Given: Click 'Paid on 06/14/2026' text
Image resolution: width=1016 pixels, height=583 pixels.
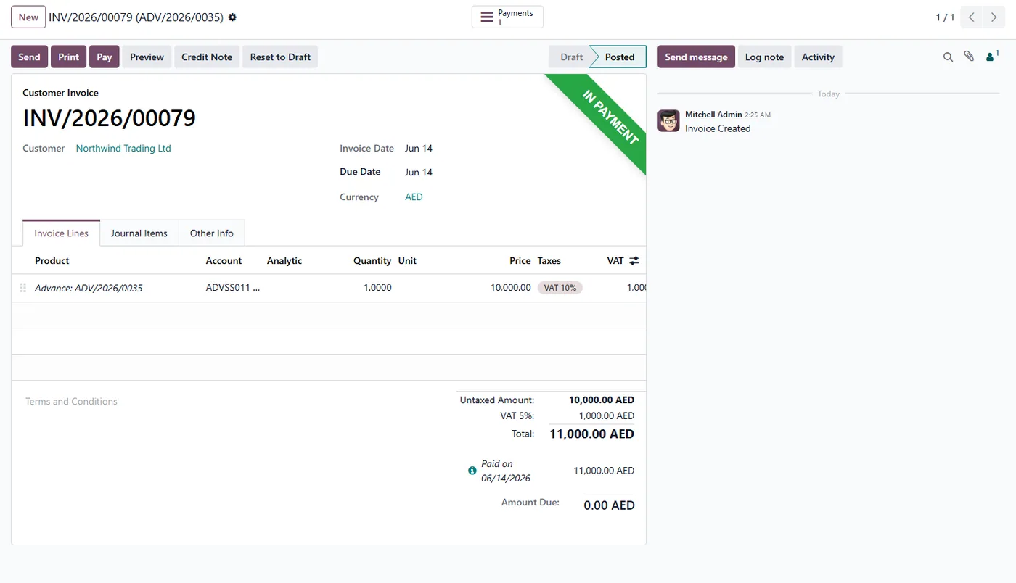Looking at the screenshot, I should pyautogui.click(x=506, y=471).
